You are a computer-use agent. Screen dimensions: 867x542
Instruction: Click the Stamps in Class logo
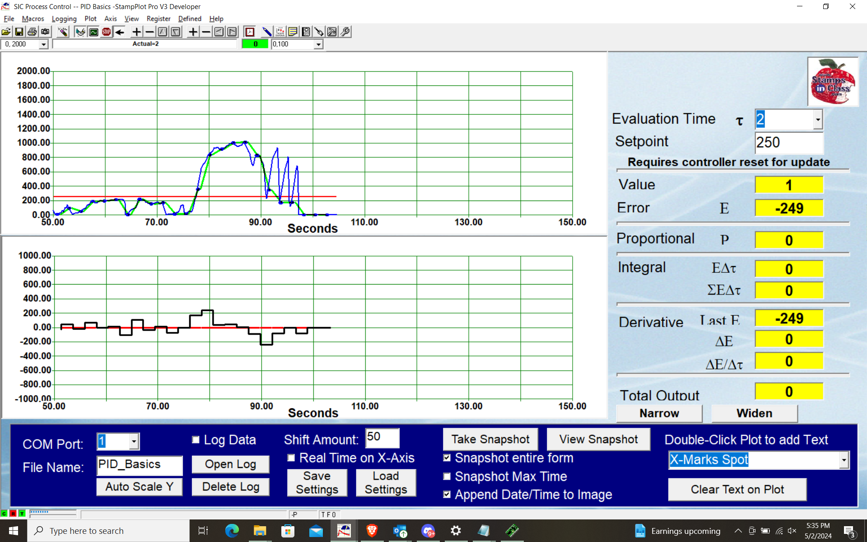click(x=833, y=82)
